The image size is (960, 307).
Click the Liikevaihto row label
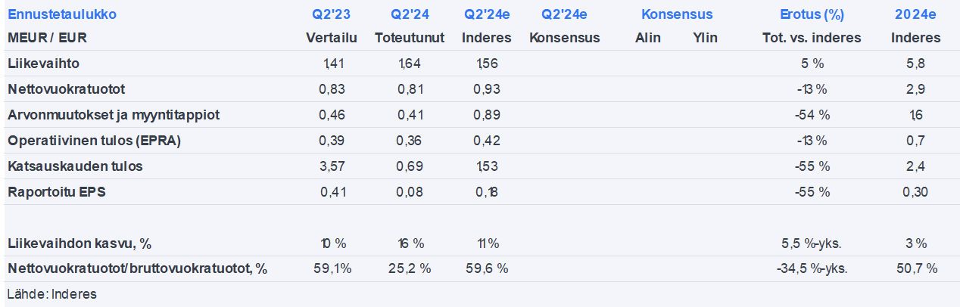[x=43, y=64]
